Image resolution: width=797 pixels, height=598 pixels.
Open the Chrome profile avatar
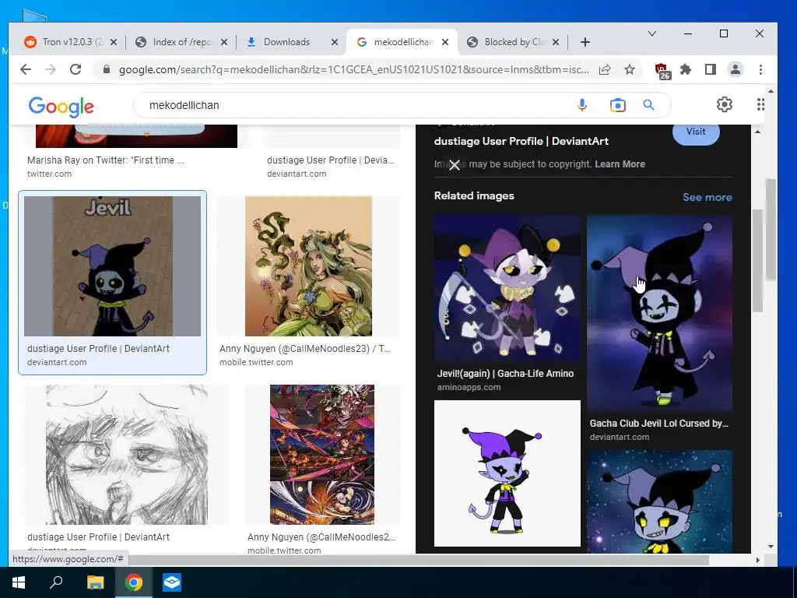(736, 69)
